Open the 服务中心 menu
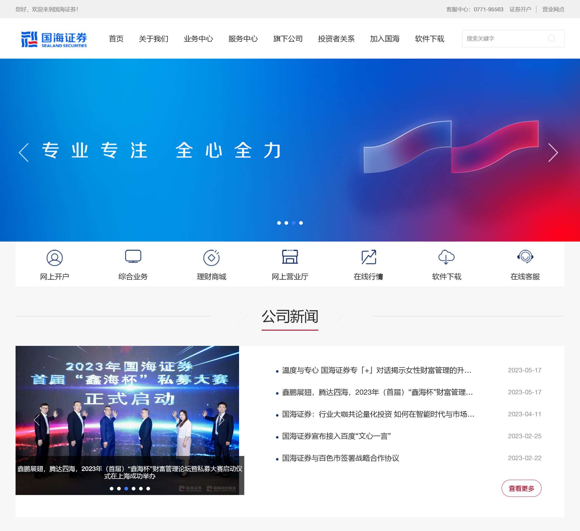This screenshot has width=580, height=531. (x=243, y=39)
